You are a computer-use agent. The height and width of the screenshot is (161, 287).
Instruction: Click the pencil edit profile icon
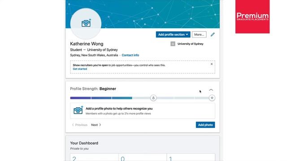pos(213,34)
